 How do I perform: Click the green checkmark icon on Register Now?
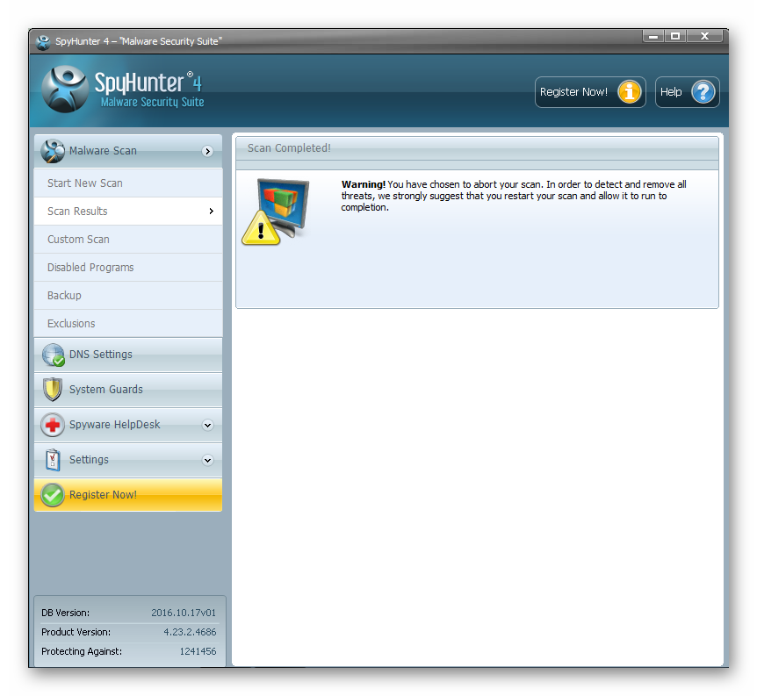click(x=52, y=495)
